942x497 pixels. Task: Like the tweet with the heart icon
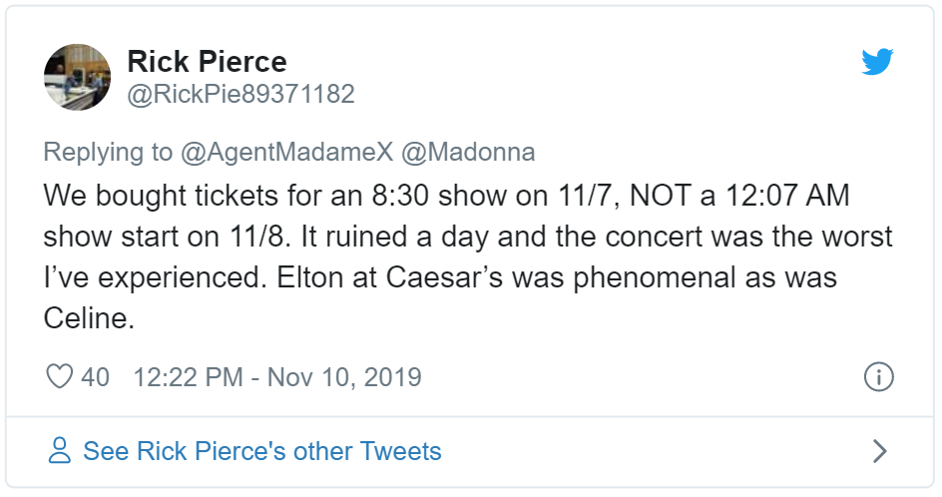point(60,376)
